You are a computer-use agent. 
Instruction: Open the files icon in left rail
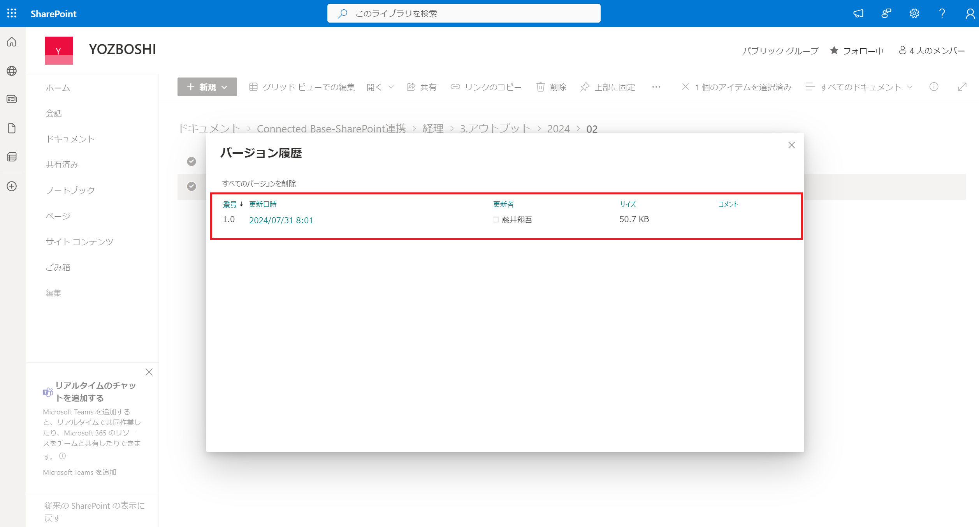tap(12, 128)
